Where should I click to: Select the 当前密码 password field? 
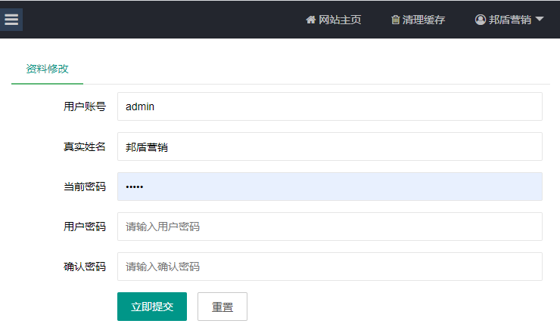pyautogui.click(x=330, y=187)
